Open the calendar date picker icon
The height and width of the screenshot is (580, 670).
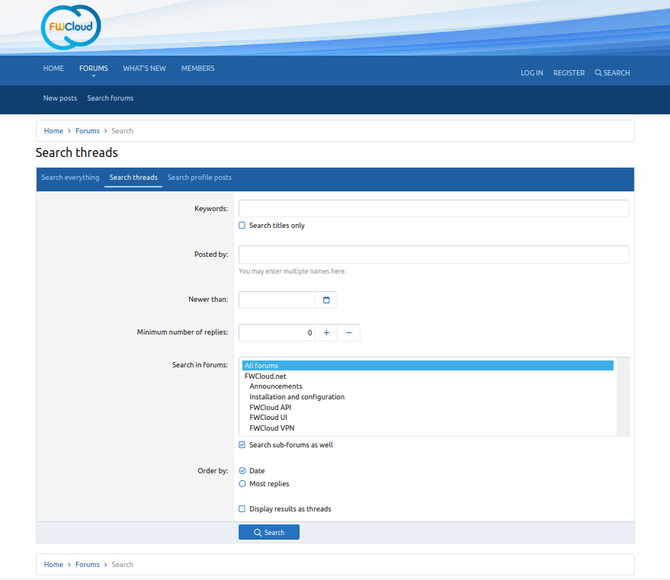pos(326,300)
